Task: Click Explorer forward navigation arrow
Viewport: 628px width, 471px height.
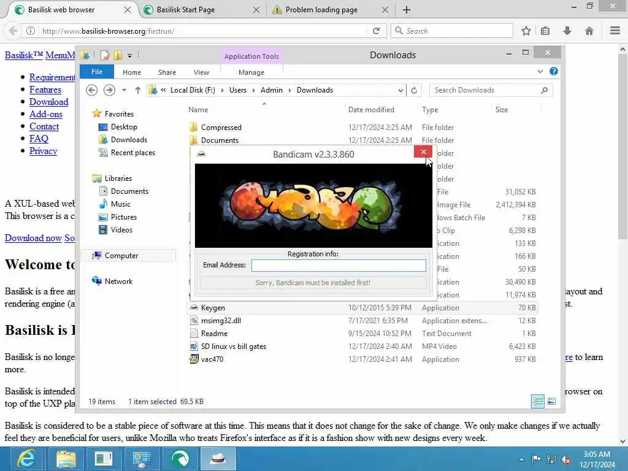Action: pyautogui.click(x=109, y=90)
